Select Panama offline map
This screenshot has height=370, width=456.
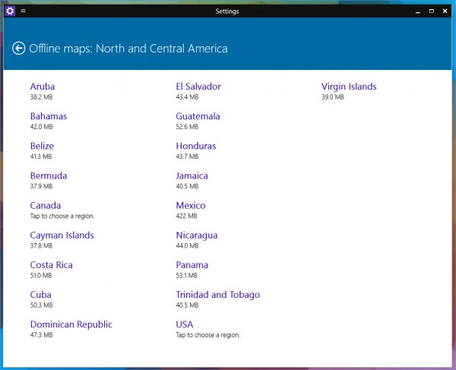[x=192, y=265]
